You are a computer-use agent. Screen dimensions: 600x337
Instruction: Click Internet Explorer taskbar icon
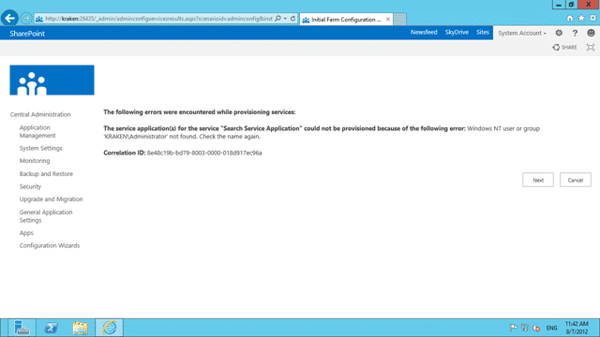tap(109, 328)
